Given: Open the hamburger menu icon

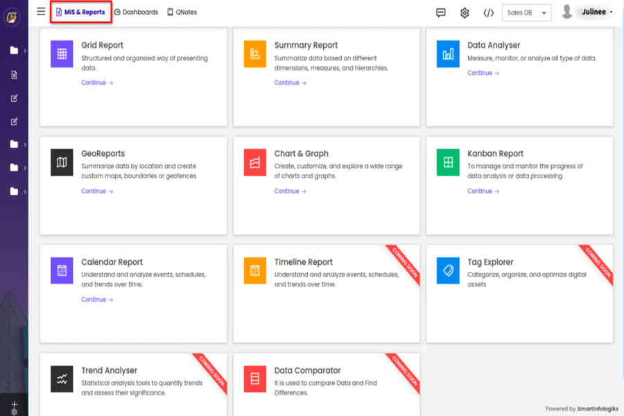Looking at the screenshot, I should coord(41,12).
